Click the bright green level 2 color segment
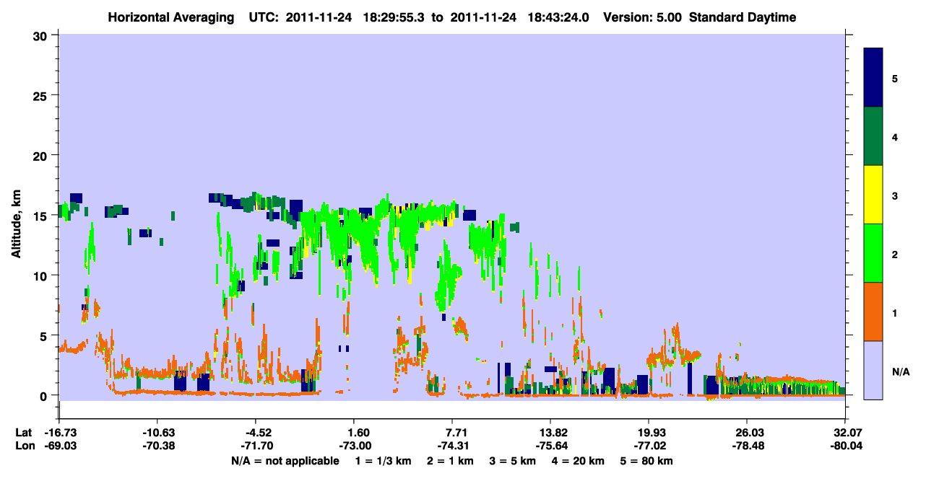939x481 pixels. [873, 253]
